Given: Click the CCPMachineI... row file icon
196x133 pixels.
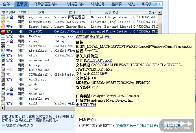Looking at the screenshot, I should [x=3, y=75].
